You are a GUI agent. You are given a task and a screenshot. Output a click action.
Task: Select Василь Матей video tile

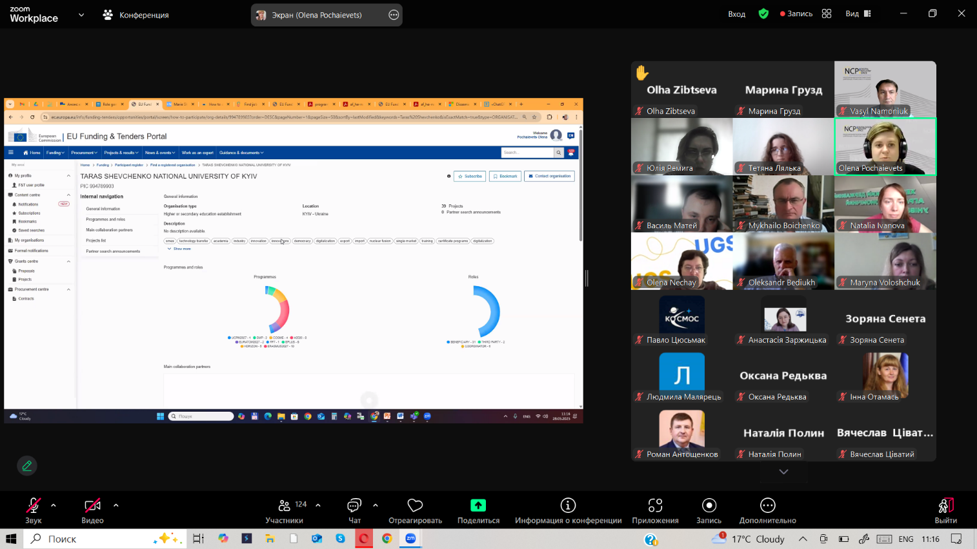pos(681,204)
